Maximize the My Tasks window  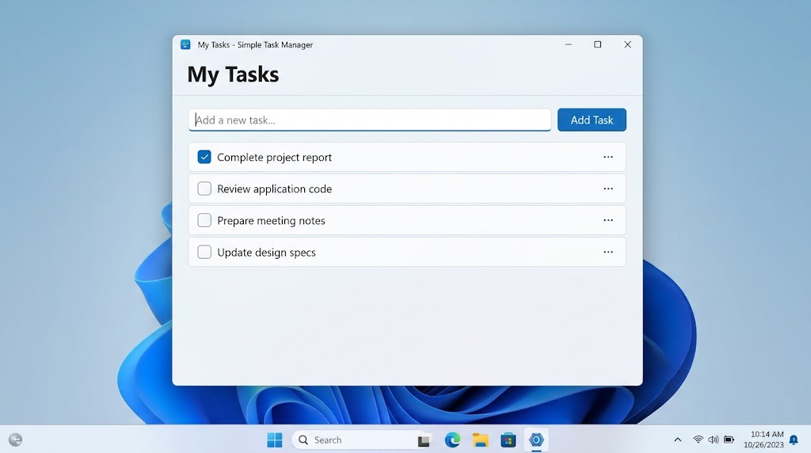point(597,44)
